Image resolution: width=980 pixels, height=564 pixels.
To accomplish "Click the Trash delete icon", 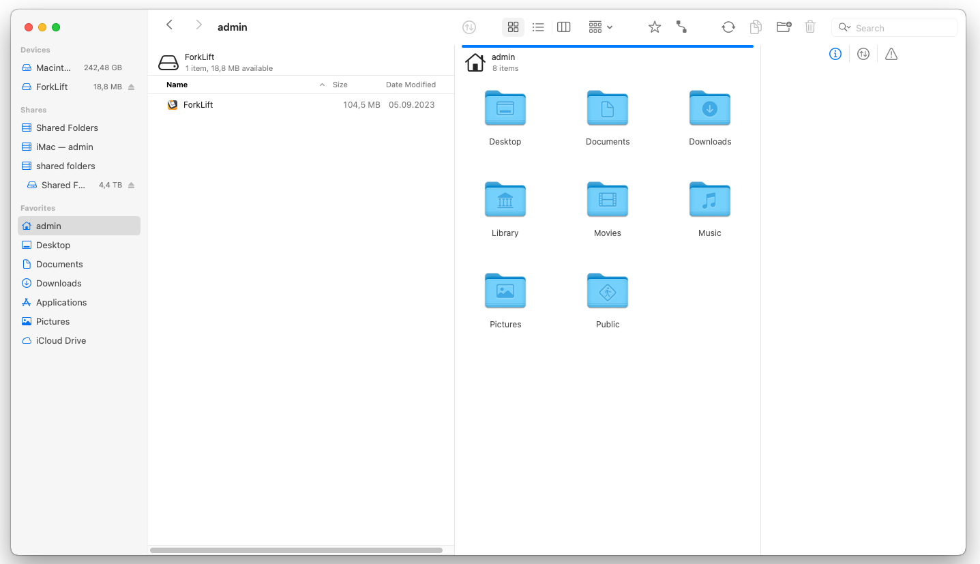I will 810,27.
